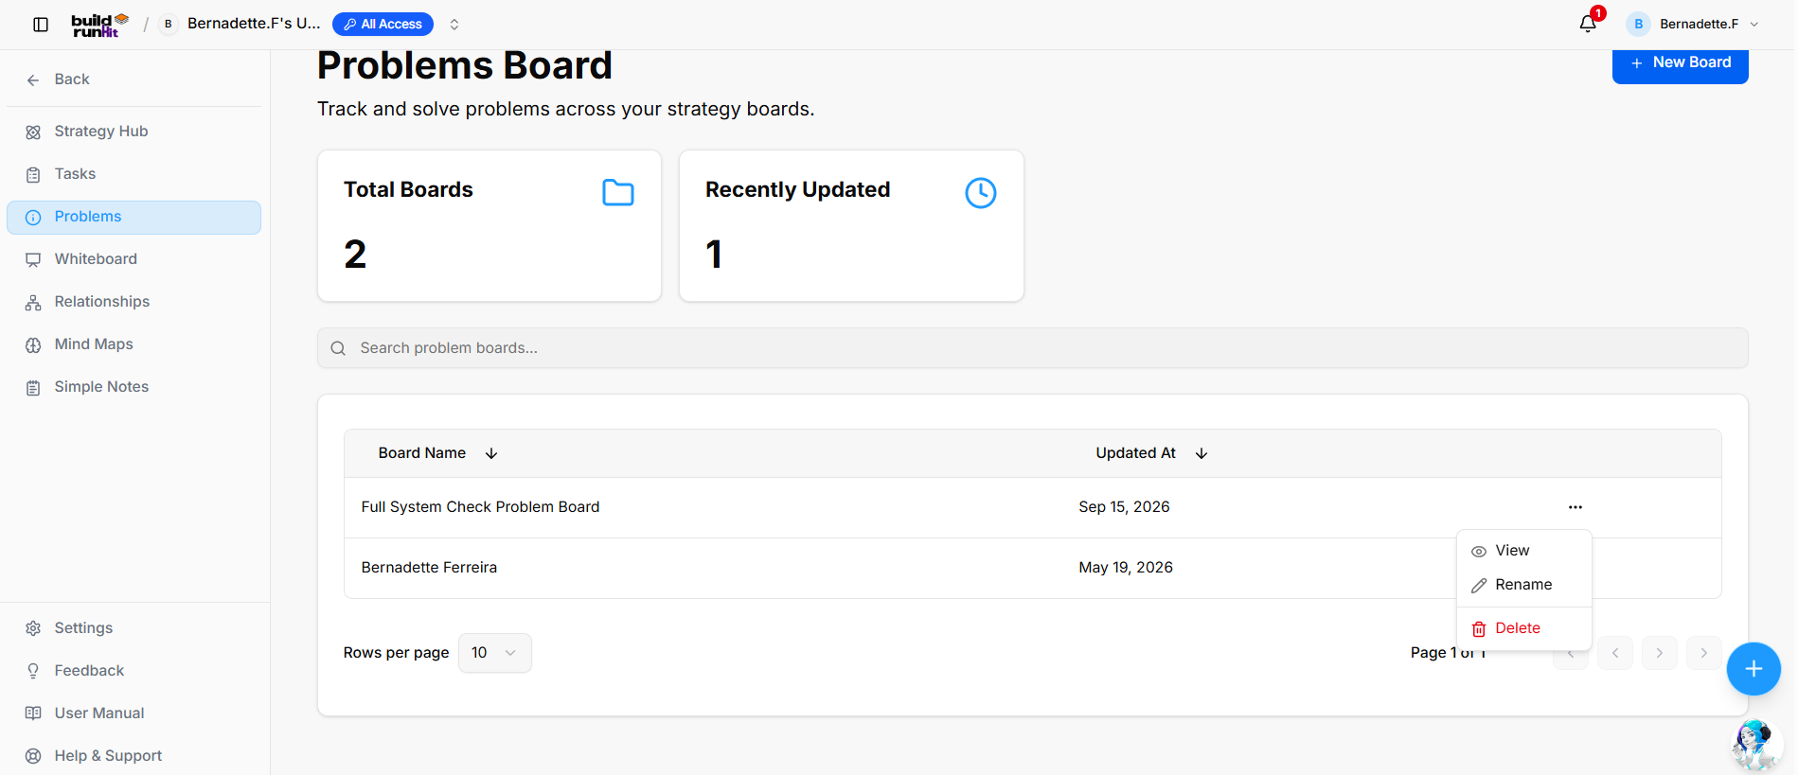Viewport: 1798px width, 775px height.
Task: Choose Delete in the context menu
Action: click(1524, 628)
